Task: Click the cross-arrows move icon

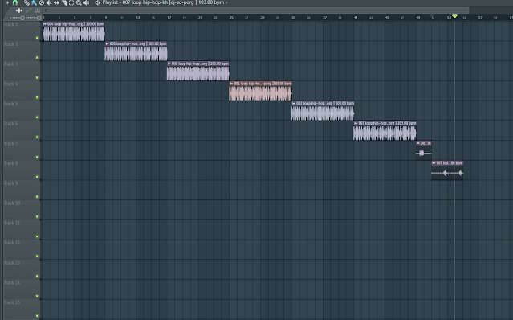Action: click(19, 10)
